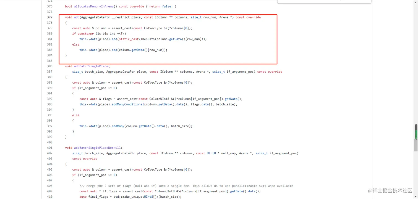Click 'ColVecType' on line 405
Image resolution: width=418 pixels, height=199 pixels.
pyautogui.click(x=153, y=169)
